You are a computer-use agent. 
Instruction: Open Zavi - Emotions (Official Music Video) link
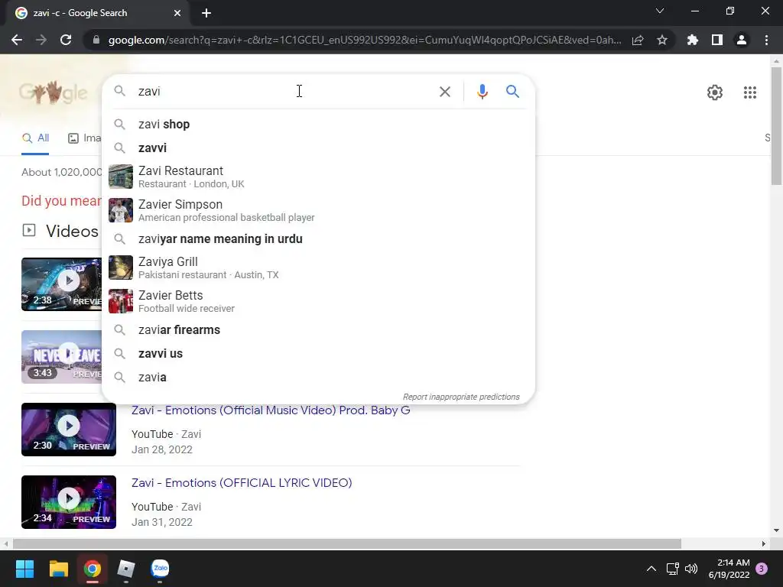[271, 410]
